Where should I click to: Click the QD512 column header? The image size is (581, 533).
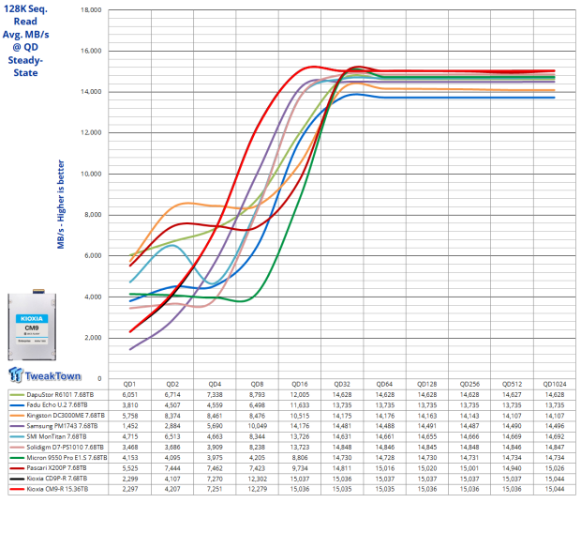(x=512, y=384)
